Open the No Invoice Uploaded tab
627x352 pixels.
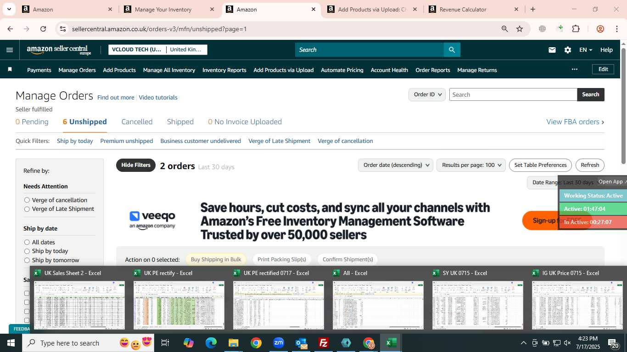click(245, 121)
